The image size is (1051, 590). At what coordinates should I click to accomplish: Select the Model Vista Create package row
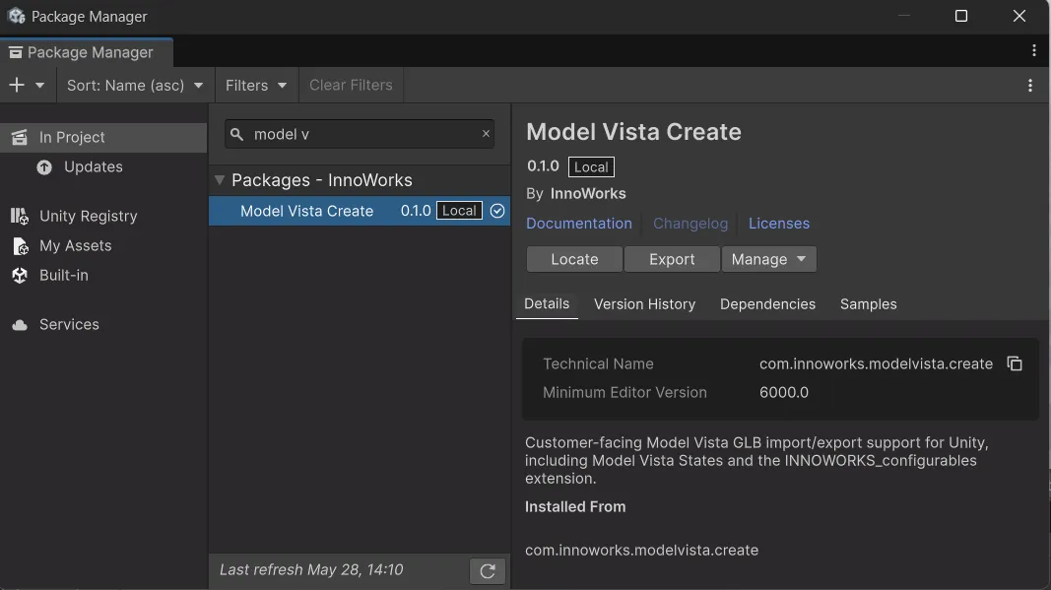click(x=360, y=211)
